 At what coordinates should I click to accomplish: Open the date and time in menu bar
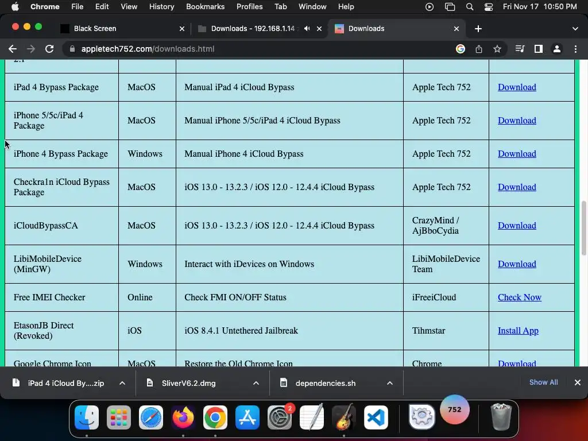(x=540, y=7)
